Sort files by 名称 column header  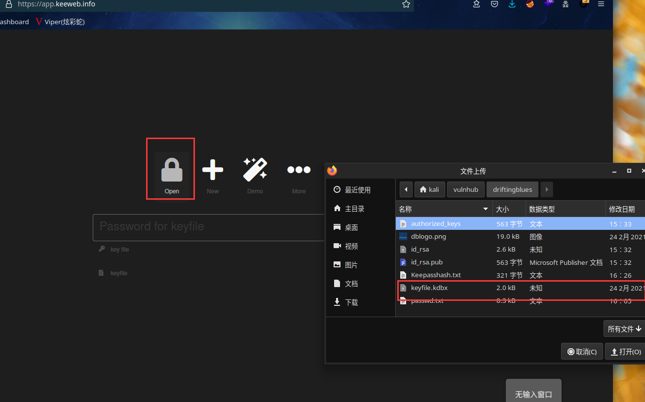click(x=444, y=209)
